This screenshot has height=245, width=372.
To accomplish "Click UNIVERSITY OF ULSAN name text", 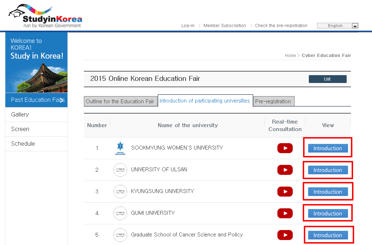I will click(159, 170).
